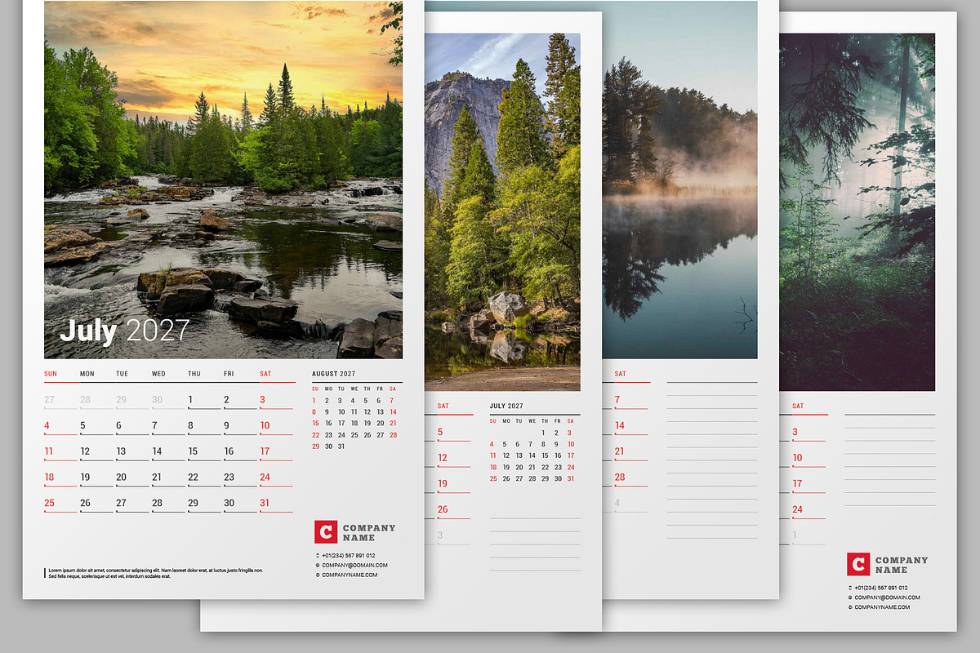Click the large "July 2027" title over the photo

tap(124, 331)
